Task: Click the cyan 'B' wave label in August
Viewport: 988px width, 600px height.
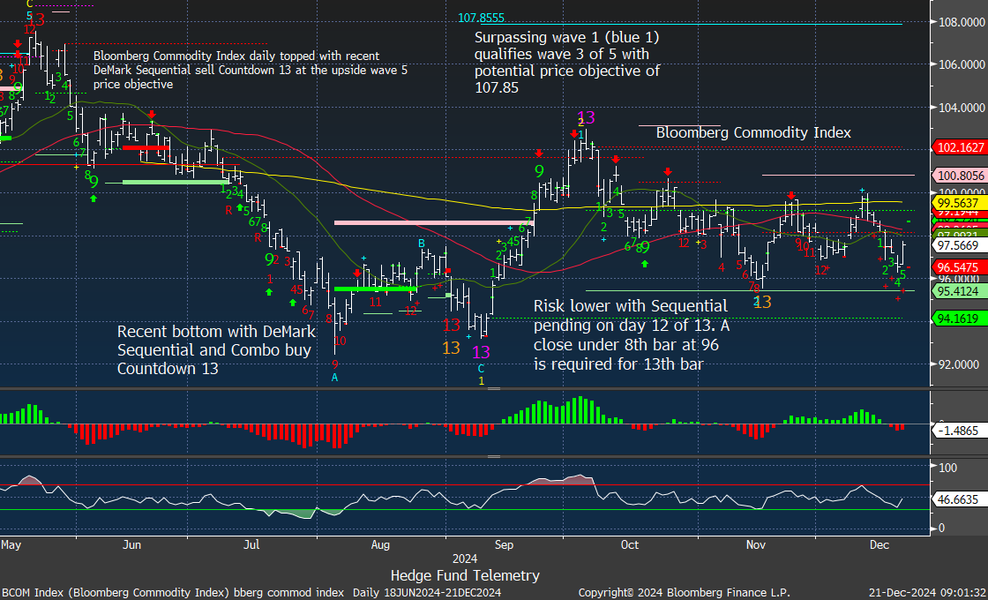Action: pos(423,244)
